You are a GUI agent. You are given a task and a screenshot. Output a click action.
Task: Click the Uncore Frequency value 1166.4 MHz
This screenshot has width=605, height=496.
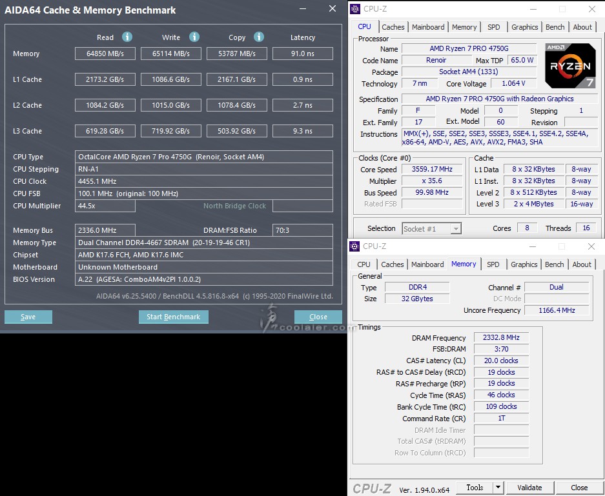tap(557, 310)
